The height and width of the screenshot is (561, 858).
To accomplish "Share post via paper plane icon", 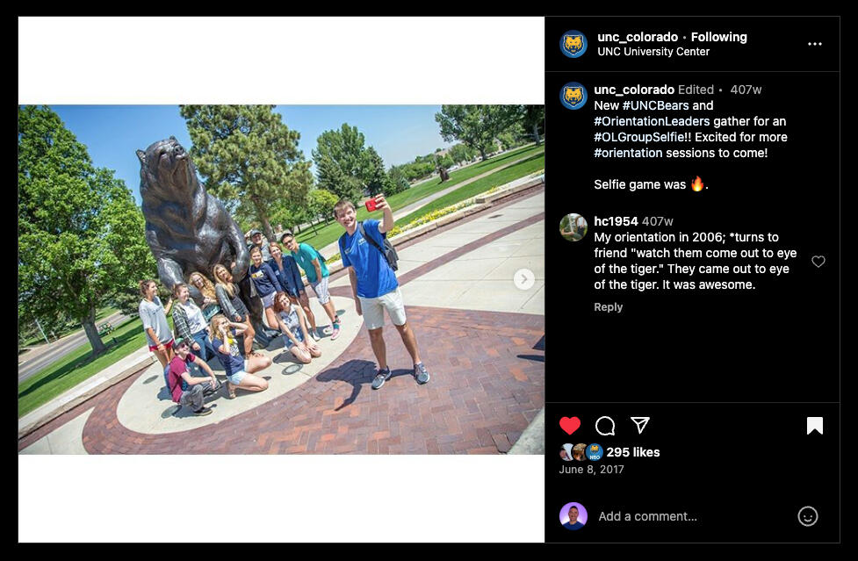I will tap(639, 425).
